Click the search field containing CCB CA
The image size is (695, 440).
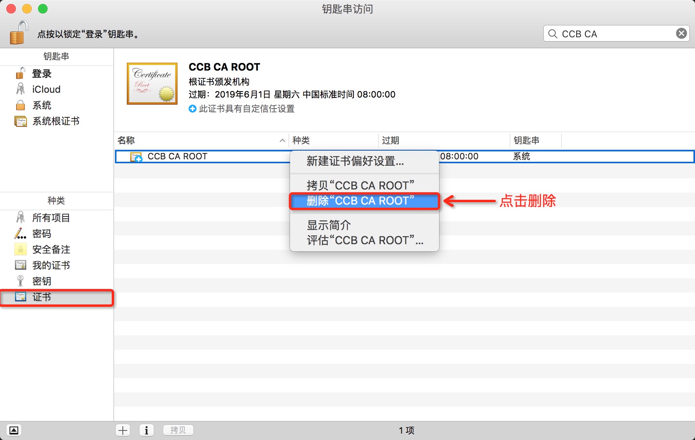(x=616, y=34)
